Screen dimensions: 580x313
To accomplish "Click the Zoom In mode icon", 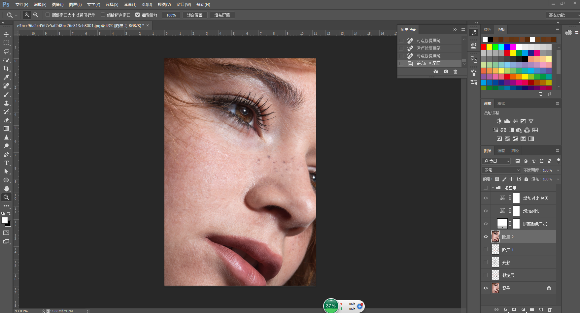I will 27,15.
